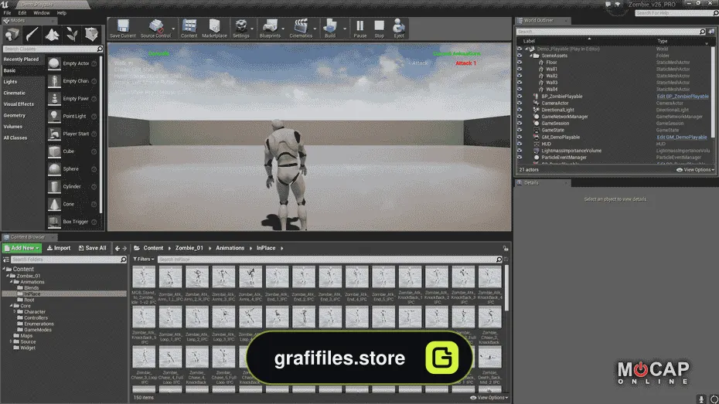Open Blueprints toolbar icon

tap(270, 29)
